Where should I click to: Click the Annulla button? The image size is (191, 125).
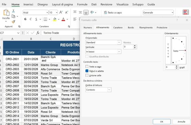[181, 122]
